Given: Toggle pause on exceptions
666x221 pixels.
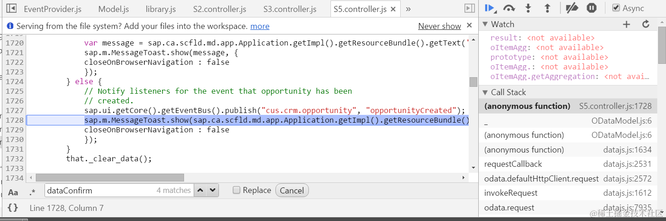Looking at the screenshot, I should click(592, 8).
